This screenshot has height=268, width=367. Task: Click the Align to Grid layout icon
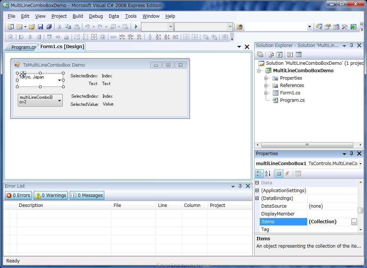(10, 37)
